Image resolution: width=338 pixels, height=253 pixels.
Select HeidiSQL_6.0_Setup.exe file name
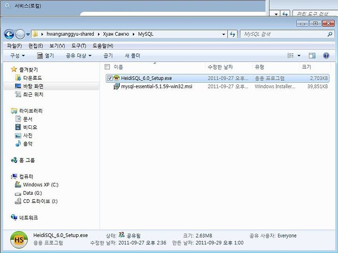146,78
